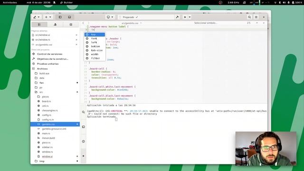The height and width of the screenshot is (171, 304).
Task: Switch to build targets sidebar tab
Action: pos(55,24)
